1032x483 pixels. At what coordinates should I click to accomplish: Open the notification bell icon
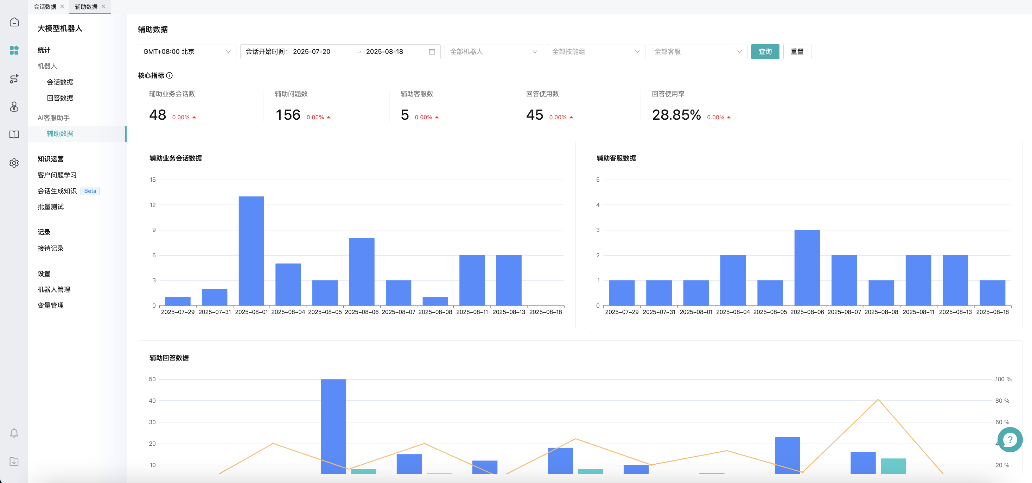[x=14, y=433]
